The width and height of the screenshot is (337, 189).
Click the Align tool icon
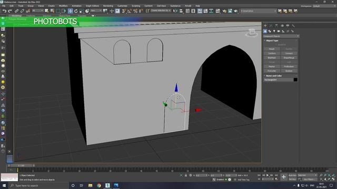point(181,11)
